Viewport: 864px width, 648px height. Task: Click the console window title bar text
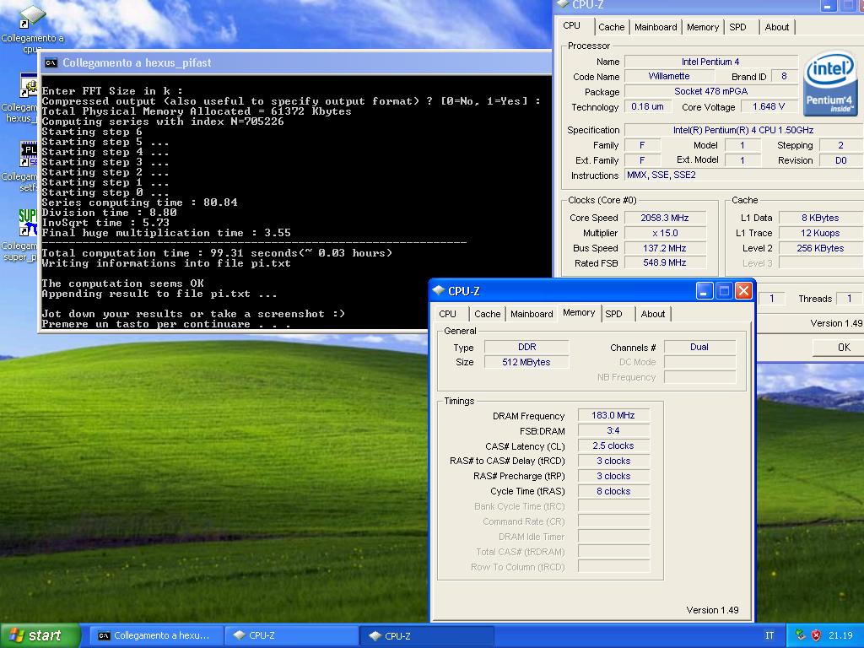pos(137,62)
